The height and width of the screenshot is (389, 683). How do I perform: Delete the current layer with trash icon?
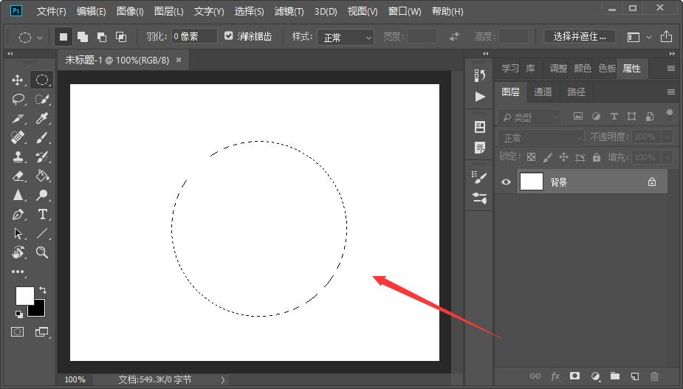click(x=655, y=376)
